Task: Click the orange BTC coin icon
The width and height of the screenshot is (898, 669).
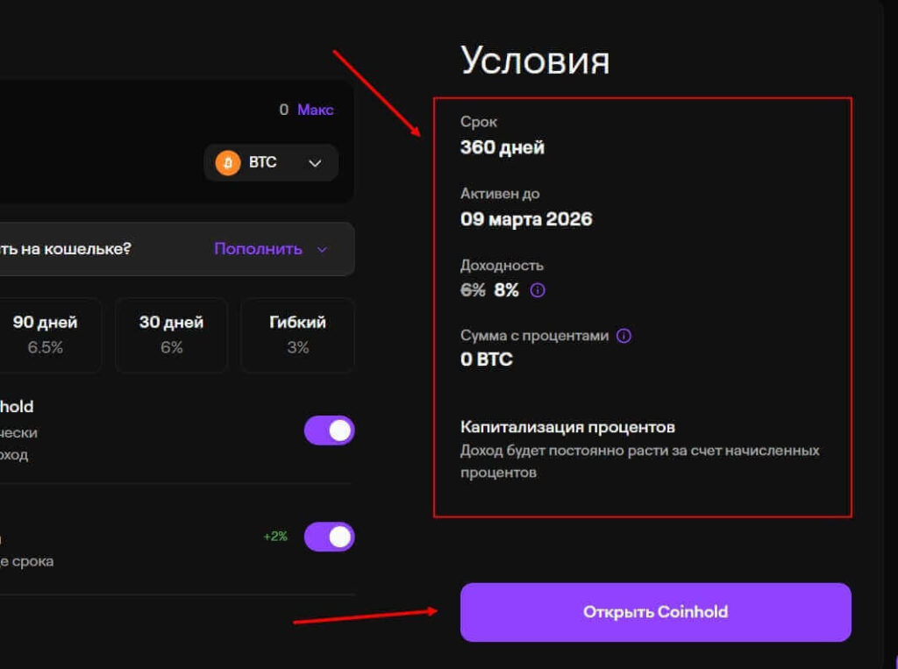Action: pos(226,163)
